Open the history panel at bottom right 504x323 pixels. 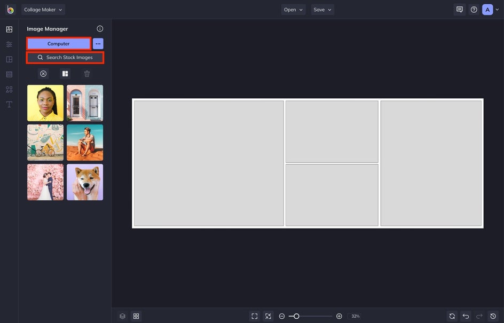pos(492,316)
